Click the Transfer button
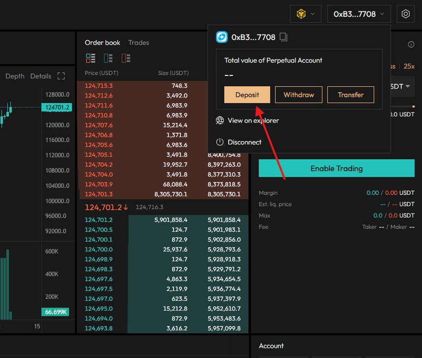This screenshot has width=422, height=358. pyautogui.click(x=351, y=95)
